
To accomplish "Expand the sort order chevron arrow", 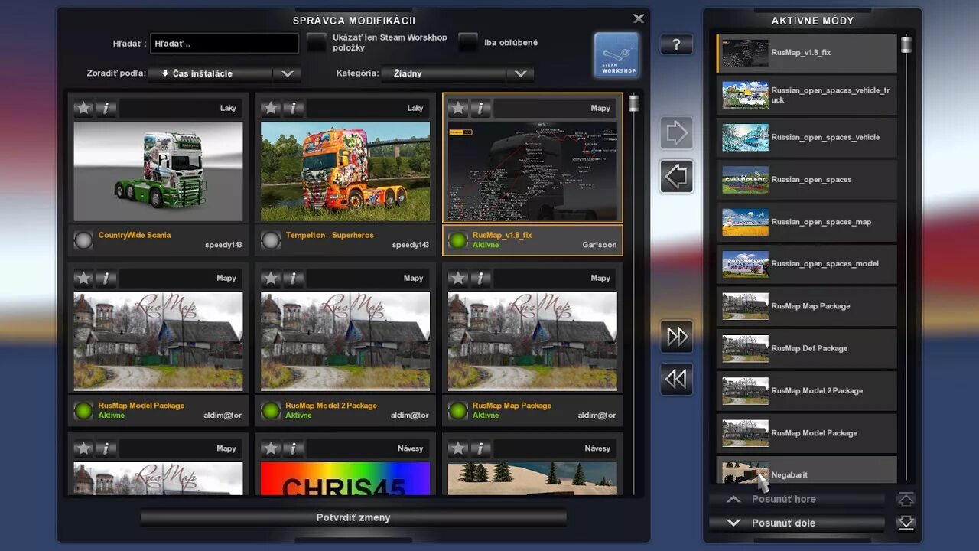I will 288,73.
